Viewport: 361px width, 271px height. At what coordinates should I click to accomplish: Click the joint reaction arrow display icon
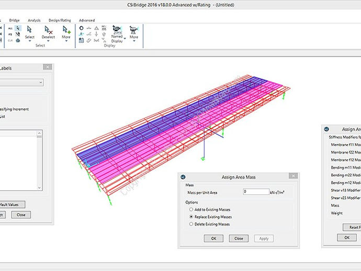[96, 34]
